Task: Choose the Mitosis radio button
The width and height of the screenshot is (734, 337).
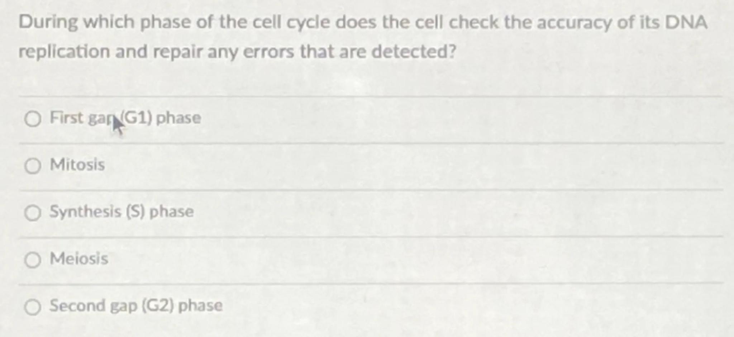Action: click(x=33, y=166)
